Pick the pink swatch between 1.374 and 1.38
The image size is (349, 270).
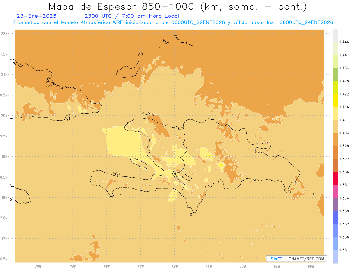click(x=335, y=191)
